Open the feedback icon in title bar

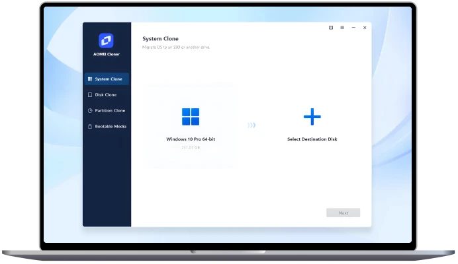point(331,28)
